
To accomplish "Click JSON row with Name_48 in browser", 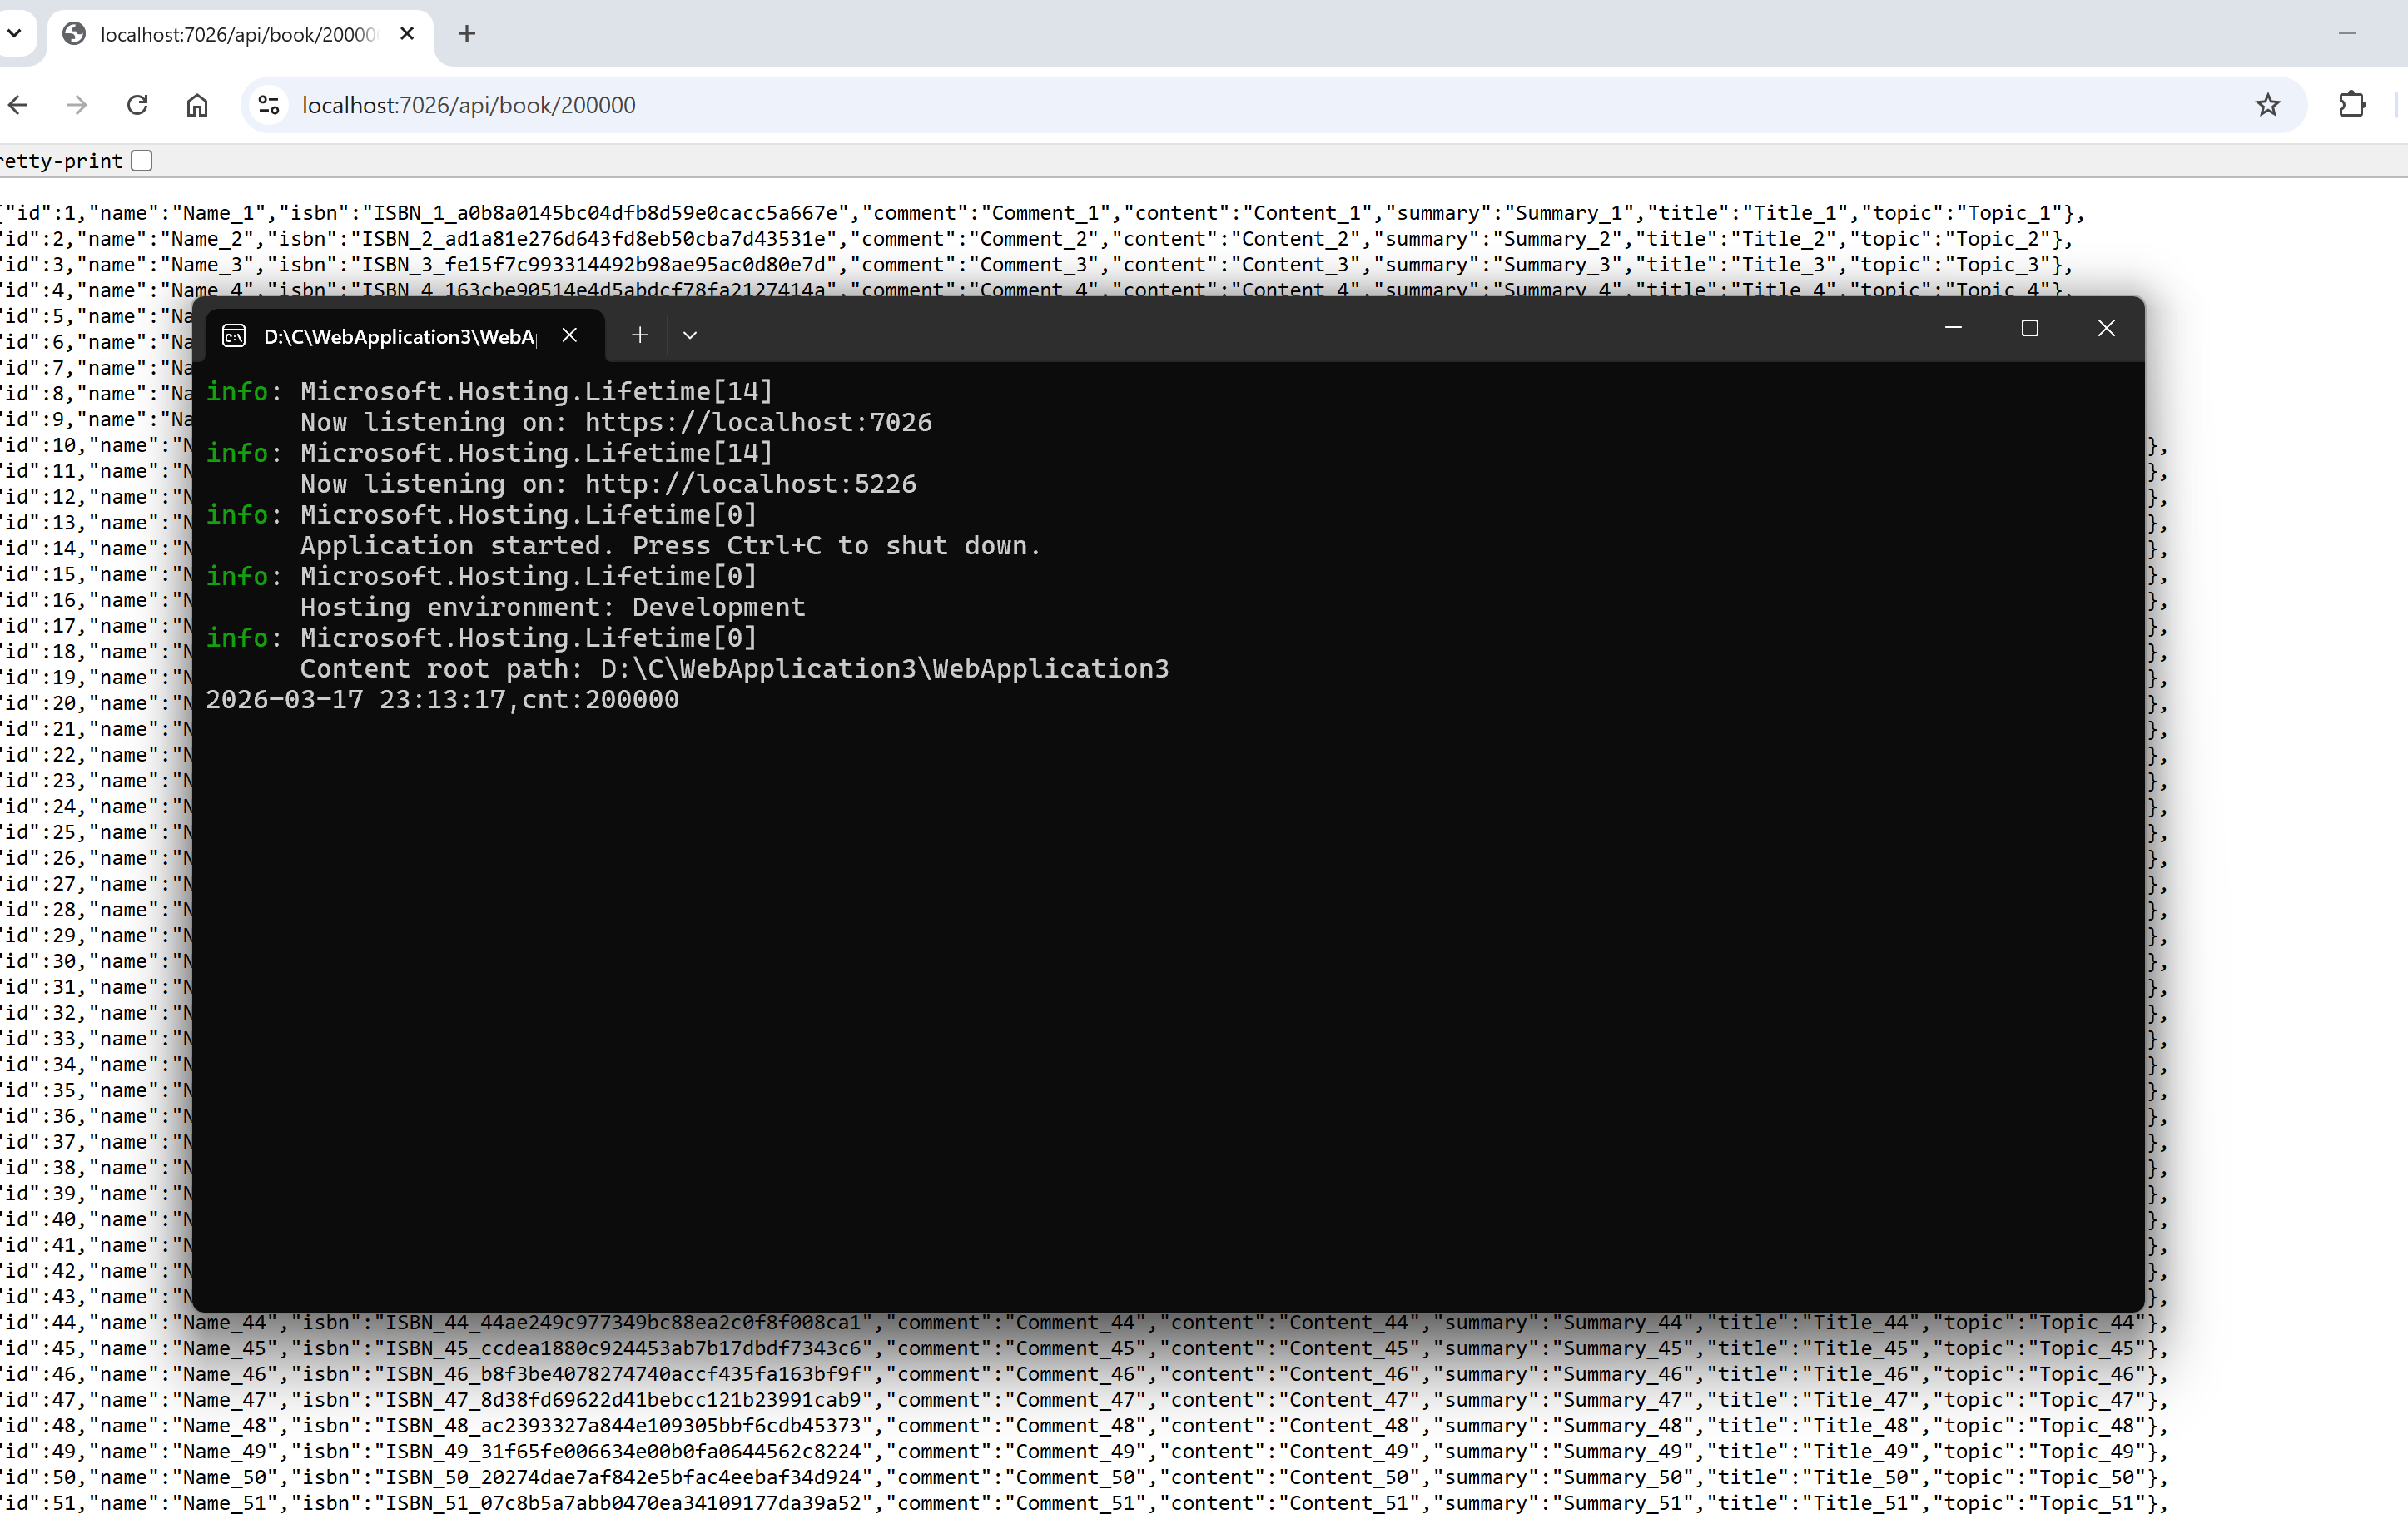I will pyautogui.click(x=1084, y=1426).
